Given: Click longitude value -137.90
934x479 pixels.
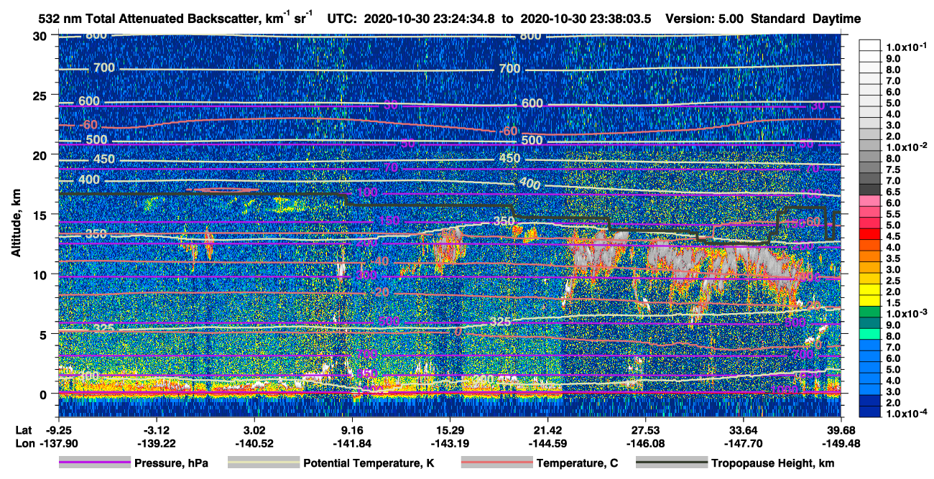Looking at the screenshot, I should click(58, 443).
